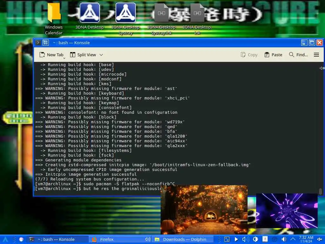Click the warning mentioning module 'qla1280'
Viewport: 325px width, 244px height.
coord(111,136)
